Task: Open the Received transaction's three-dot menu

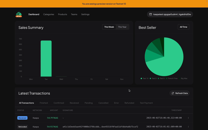Action: (188, 118)
